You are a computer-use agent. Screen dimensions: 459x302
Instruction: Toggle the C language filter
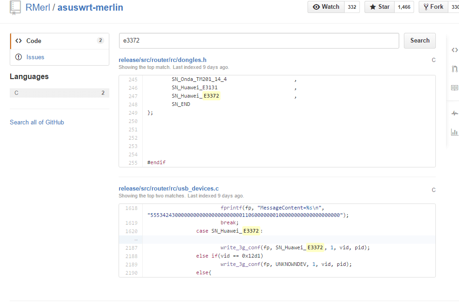point(59,92)
